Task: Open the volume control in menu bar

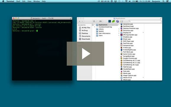Action: coord(130,1)
